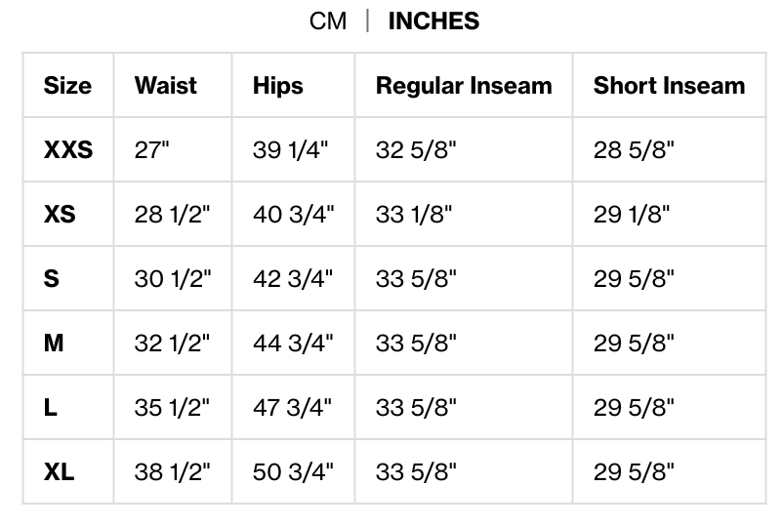Screen dimensions: 783x527
Task: Select the M size row label
Action: coord(54,343)
